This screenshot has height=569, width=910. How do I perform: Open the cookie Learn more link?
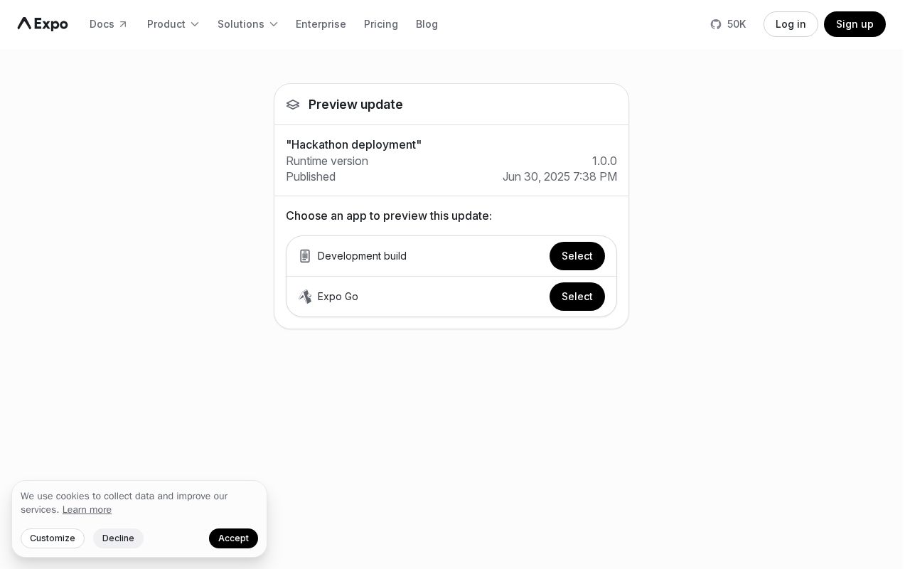[87, 510]
